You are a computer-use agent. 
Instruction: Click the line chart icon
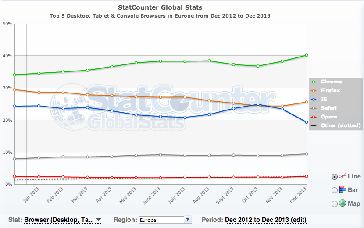[x=343, y=176]
